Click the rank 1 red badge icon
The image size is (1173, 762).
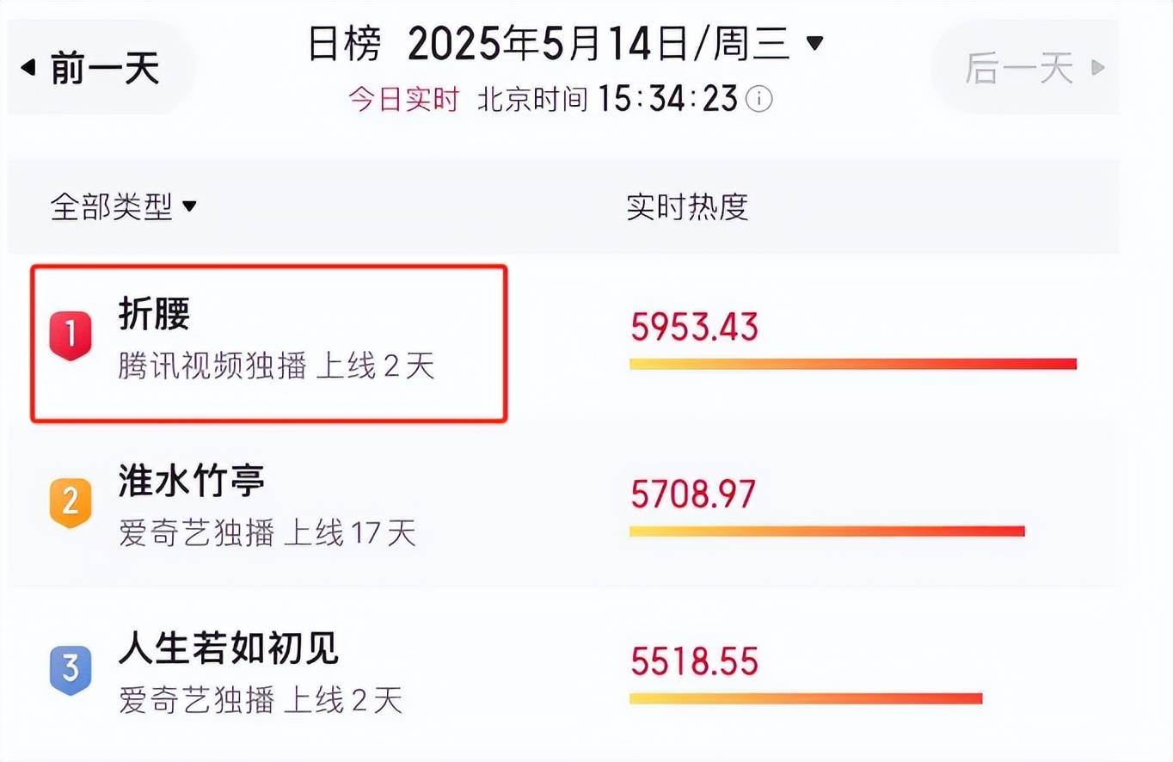[x=71, y=335]
